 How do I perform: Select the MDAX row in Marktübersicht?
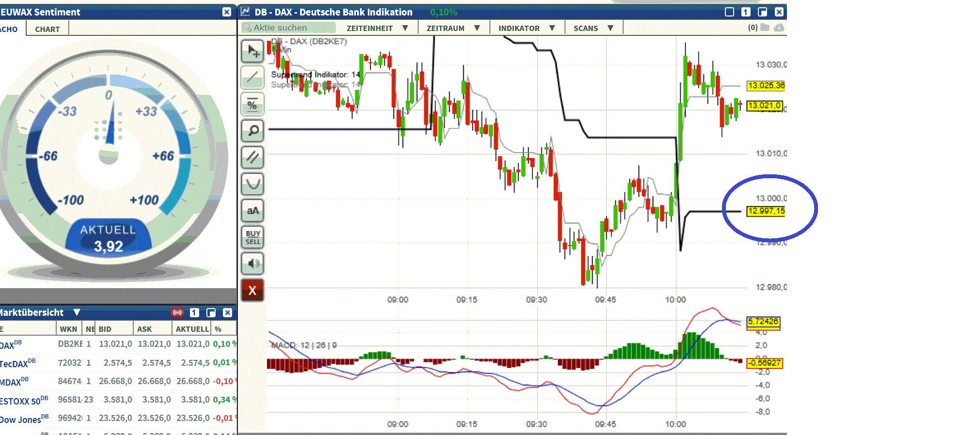point(118,381)
